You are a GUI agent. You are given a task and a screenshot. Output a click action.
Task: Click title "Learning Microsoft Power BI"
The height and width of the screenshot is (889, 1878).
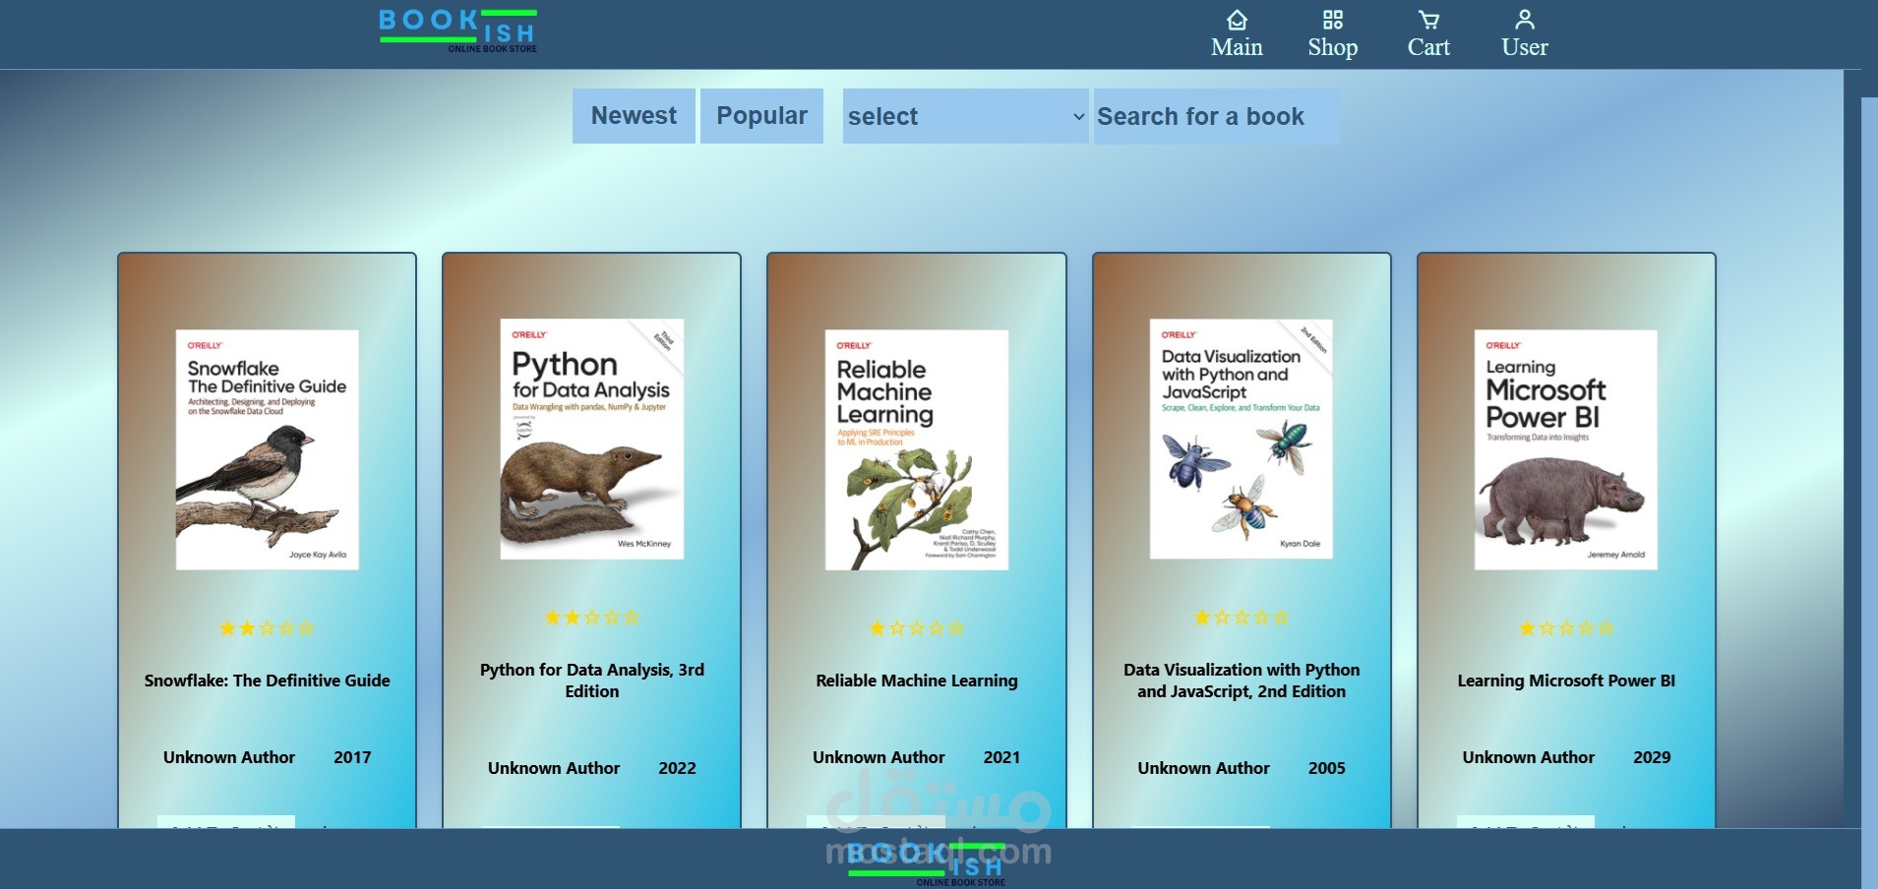tap(1566, 681)
